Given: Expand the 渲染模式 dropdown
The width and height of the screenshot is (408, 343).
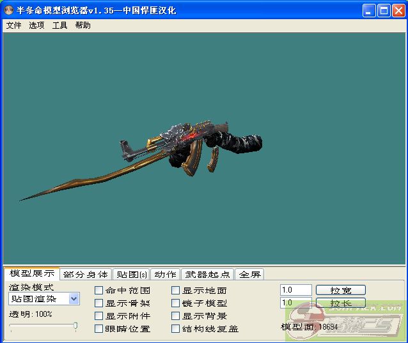Looking at the screenshot, I should pos(74,299).
